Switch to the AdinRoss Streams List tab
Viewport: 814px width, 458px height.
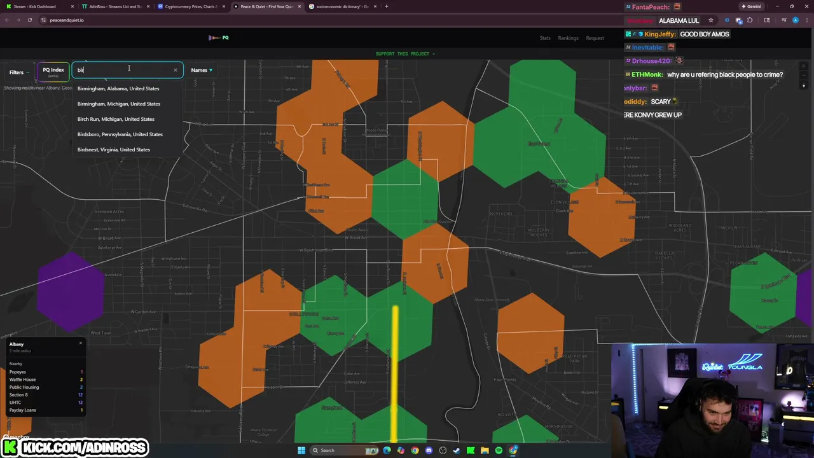click(114, 6)
